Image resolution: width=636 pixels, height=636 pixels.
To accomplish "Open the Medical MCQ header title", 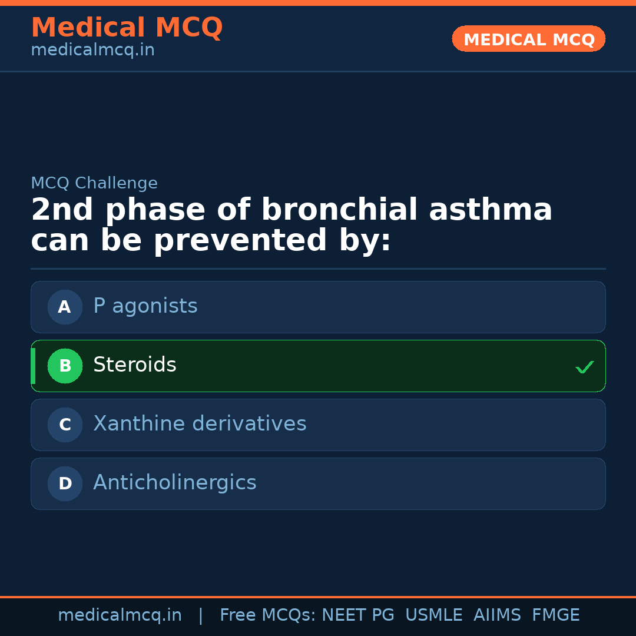I will 127,28.
